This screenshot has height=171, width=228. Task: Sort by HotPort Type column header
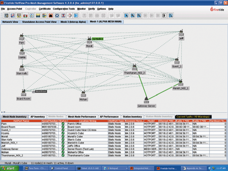116,121
